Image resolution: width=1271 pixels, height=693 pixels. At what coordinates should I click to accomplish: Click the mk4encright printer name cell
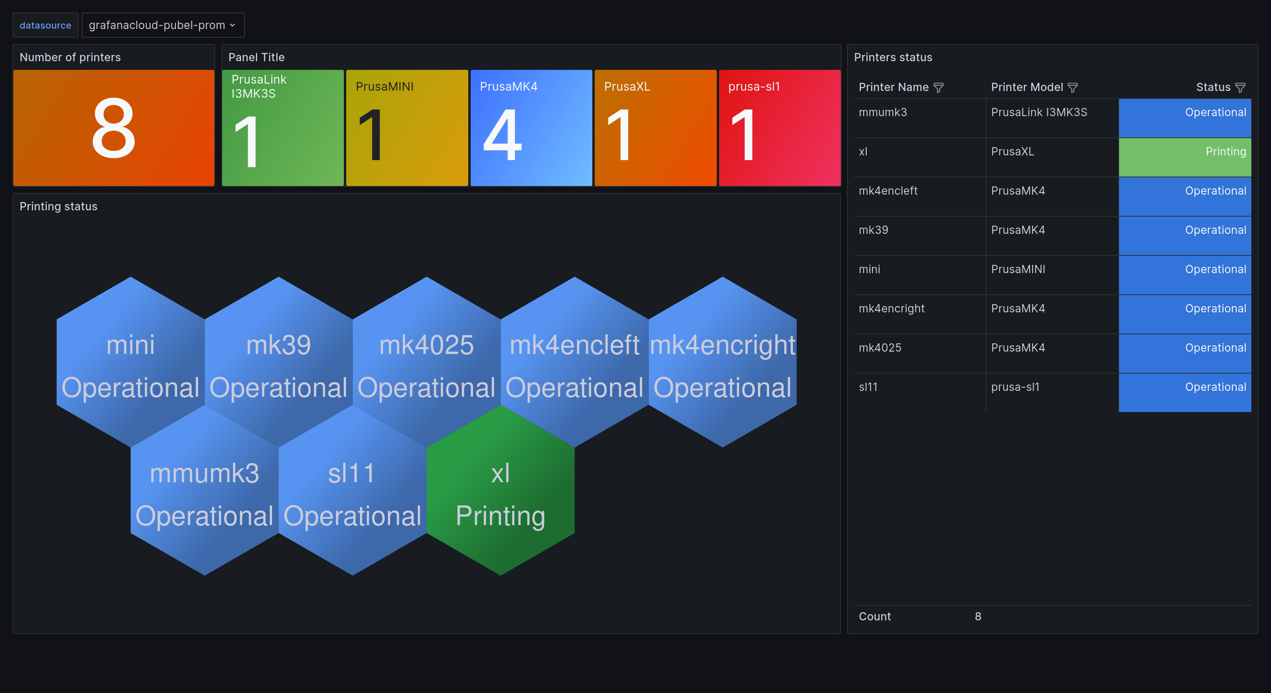(920, 314)
